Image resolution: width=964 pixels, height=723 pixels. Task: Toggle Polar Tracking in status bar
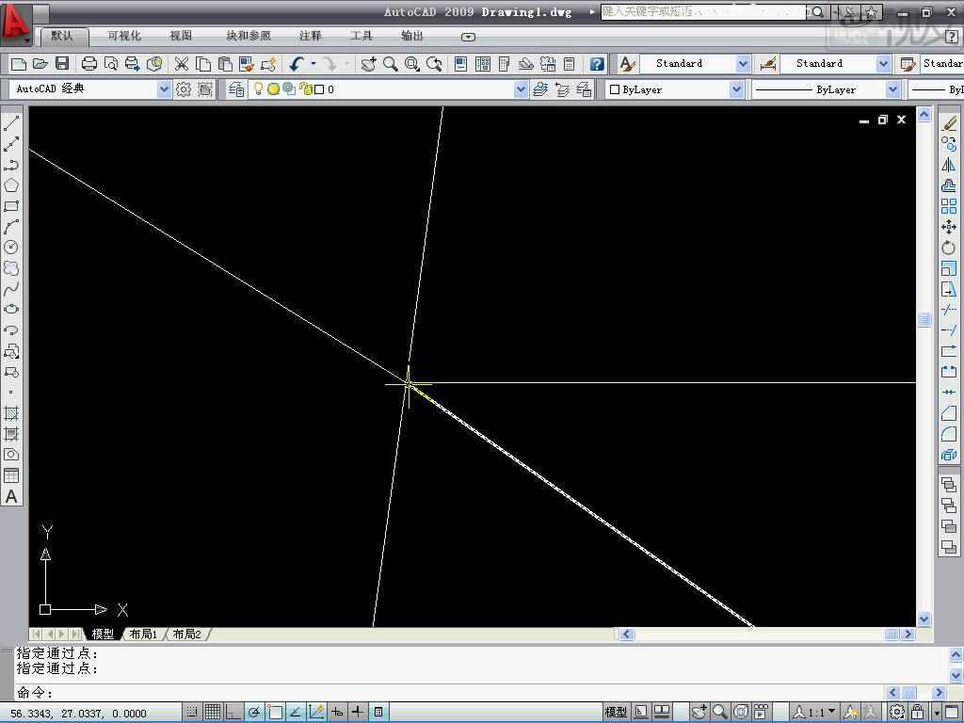coord(254,712)
